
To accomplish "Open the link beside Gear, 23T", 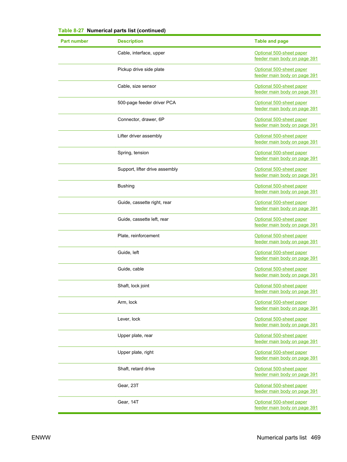I will point(286,388).
